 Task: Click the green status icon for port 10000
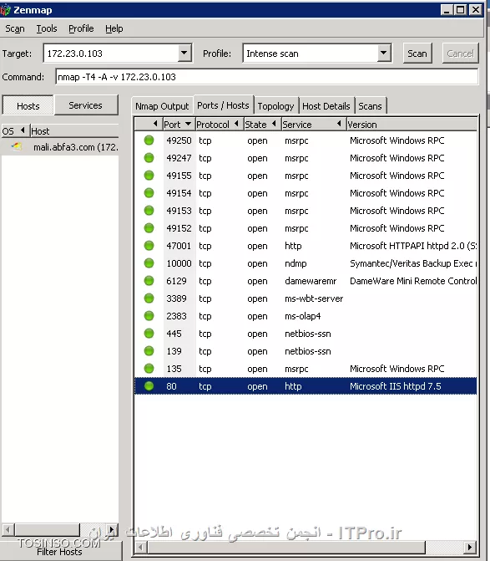(x=149, y=263)
